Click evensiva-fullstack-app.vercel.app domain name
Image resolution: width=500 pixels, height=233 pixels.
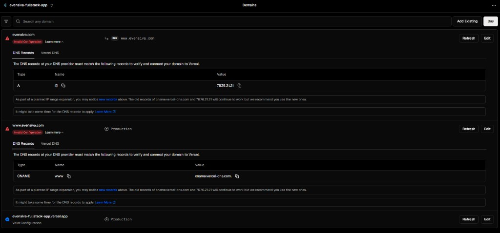tap(40, 216)
